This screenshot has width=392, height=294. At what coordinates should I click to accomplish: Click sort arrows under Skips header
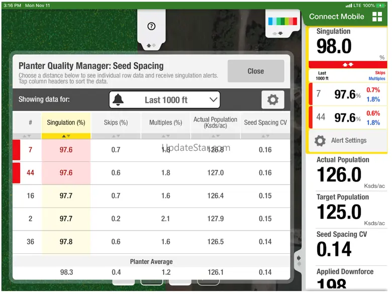pyautogui.click(x=116, y=136)
